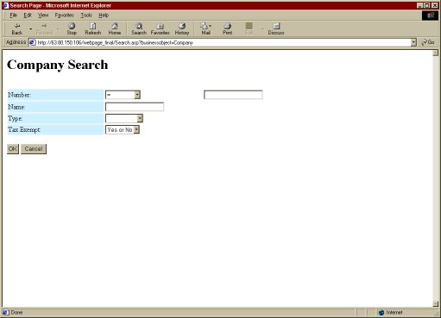Click the Number label
Viewport: 441px width, 318px height.
(19, 95)
